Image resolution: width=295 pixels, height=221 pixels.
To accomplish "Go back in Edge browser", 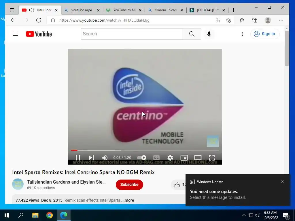I will pos(13,20).
